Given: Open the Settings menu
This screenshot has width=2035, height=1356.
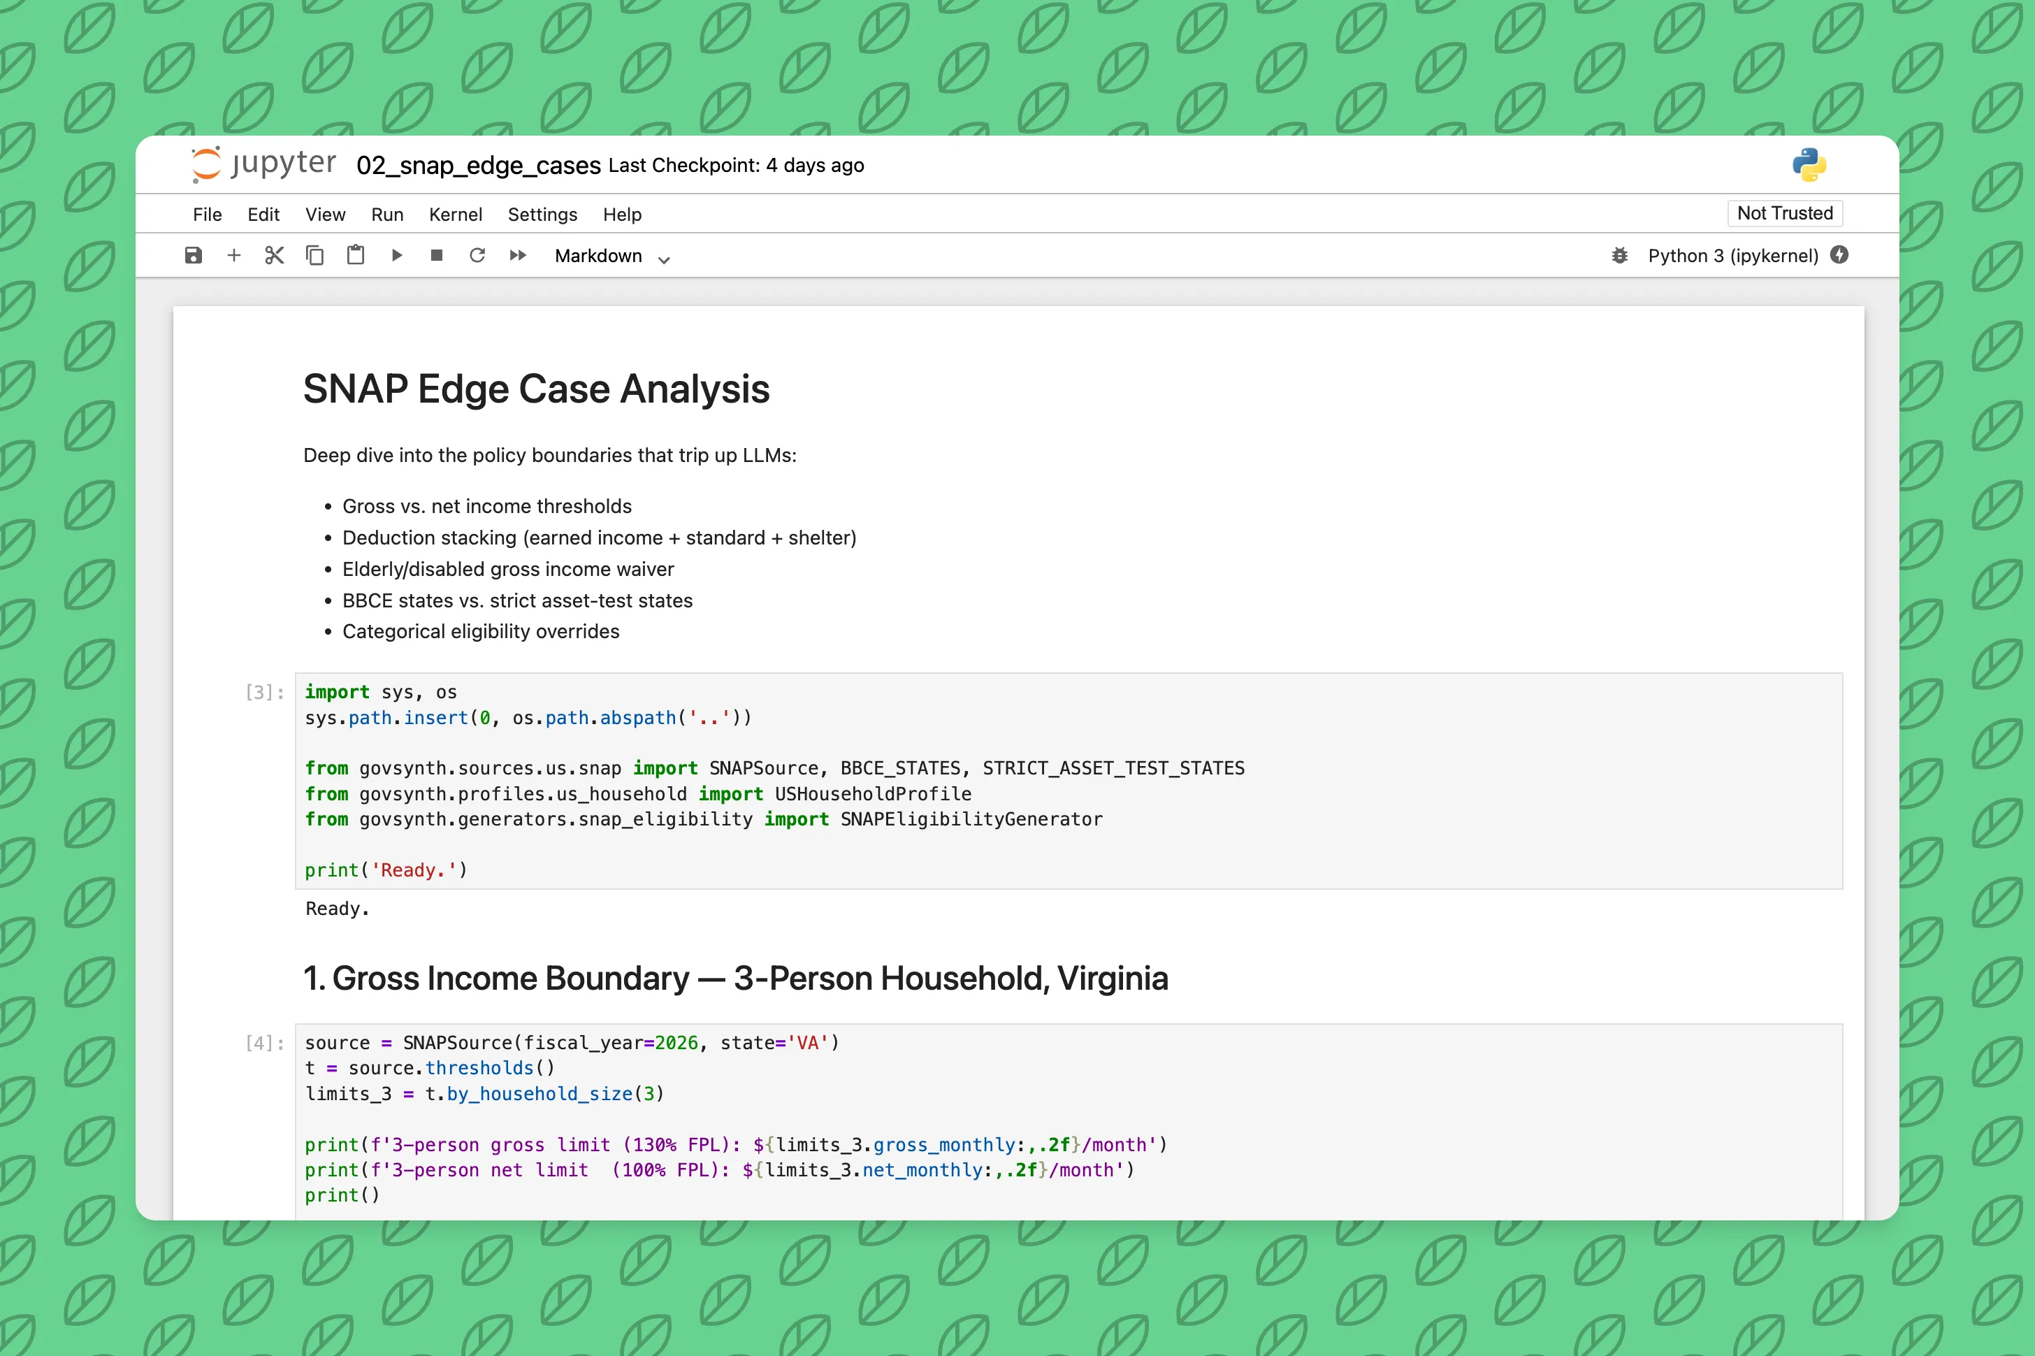Looking at the screenshot, I should pyautogui.click(x=542, y=215).
